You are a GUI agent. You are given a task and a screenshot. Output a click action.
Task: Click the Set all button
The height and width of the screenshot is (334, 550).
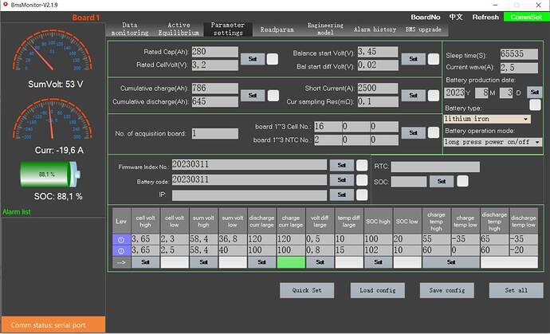pos(516,290)
